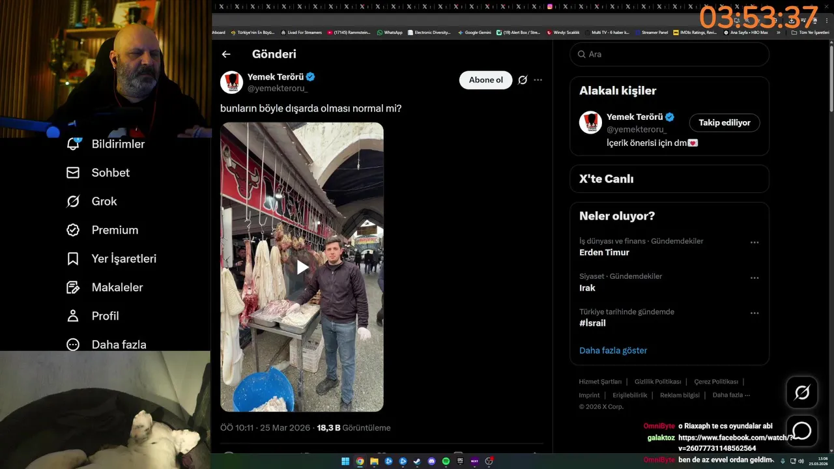
Task: Click the Yer İşaretleri bookmark icon
Action: coord(73,259)
